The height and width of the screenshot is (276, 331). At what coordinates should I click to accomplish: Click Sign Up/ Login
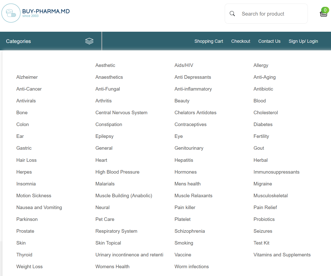click(303, 41)
